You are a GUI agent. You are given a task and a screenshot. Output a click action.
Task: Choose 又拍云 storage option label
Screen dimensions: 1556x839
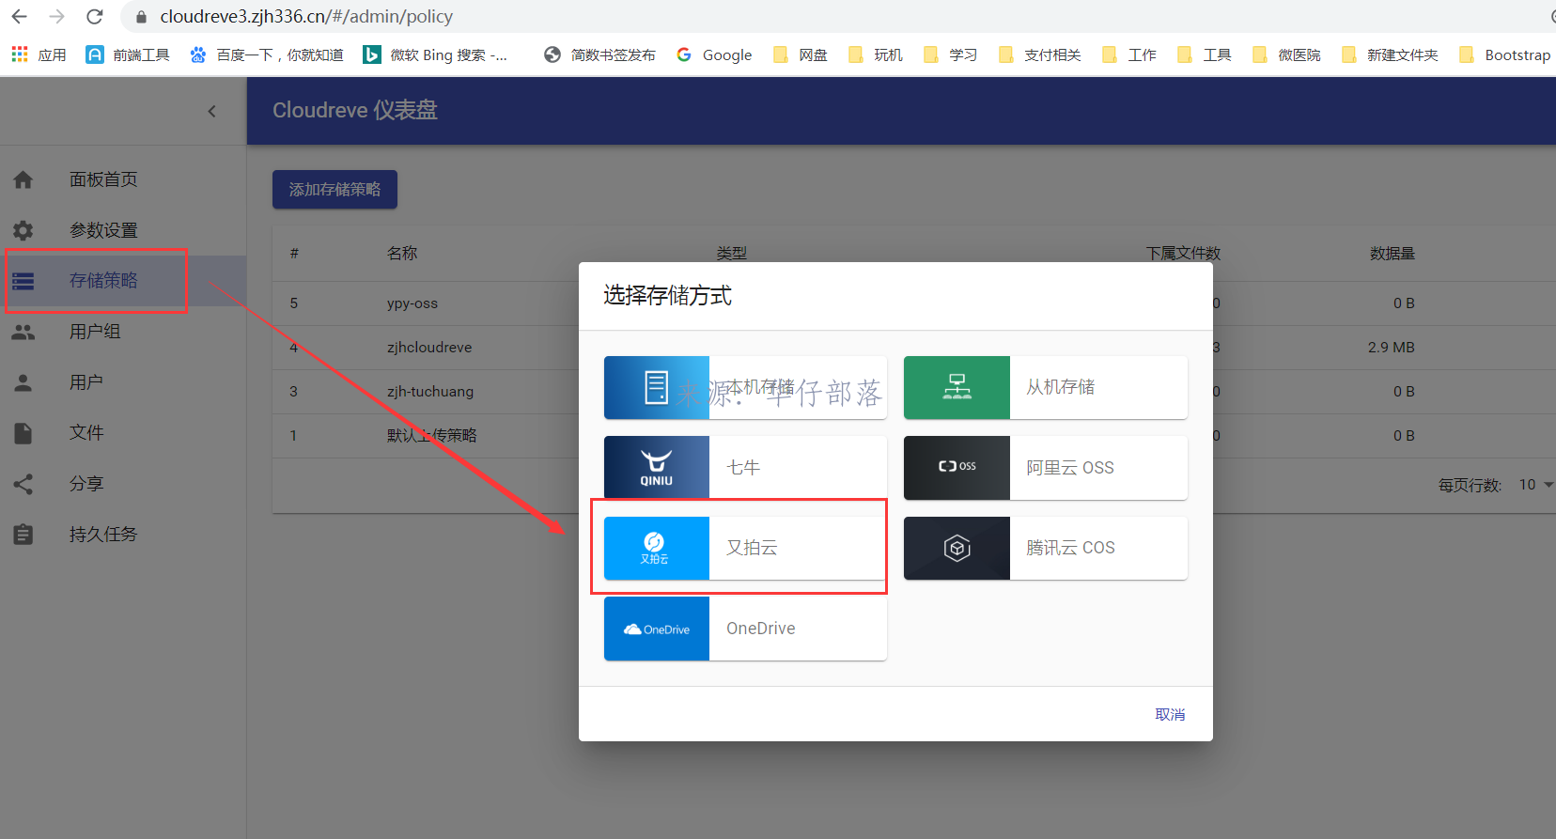click(x=752, y=548)
